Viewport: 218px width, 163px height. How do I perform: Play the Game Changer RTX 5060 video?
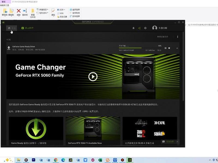[93, 77]
